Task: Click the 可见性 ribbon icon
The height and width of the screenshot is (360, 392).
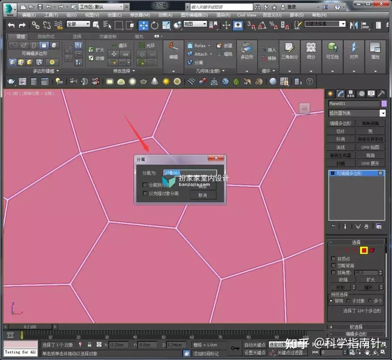Action: (332, 50)
